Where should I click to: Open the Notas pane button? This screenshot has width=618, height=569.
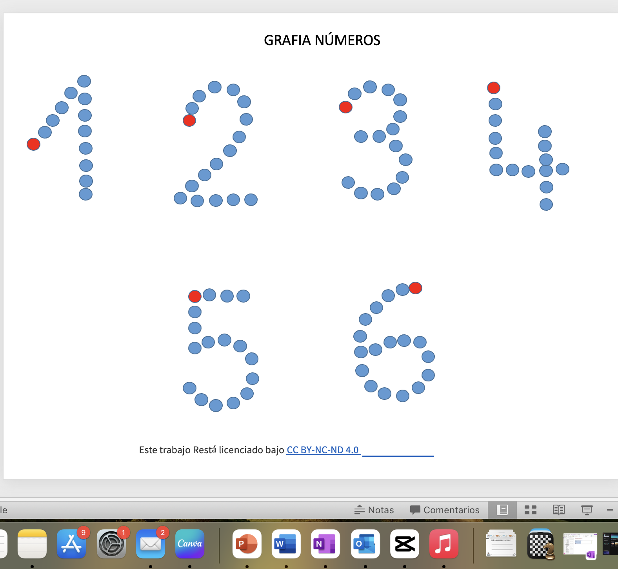(x=374, y=510)
